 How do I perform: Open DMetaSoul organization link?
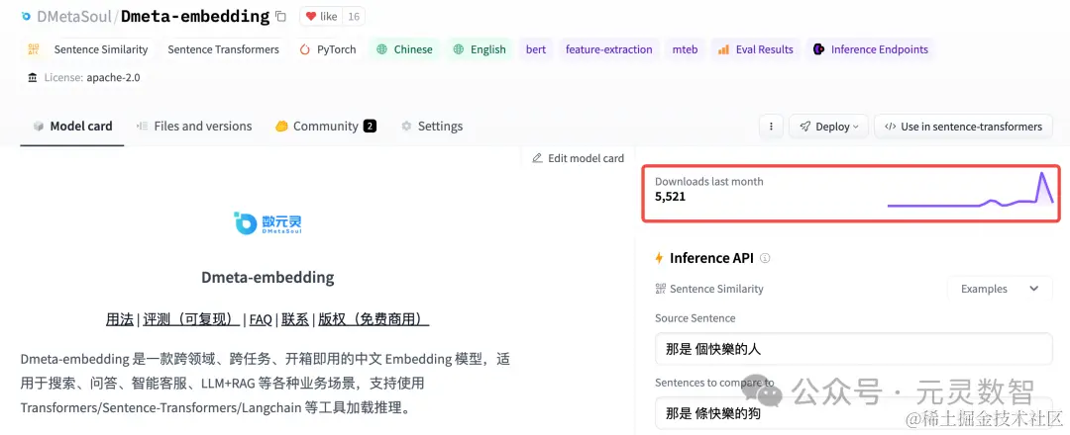click(x=73, y=17)
